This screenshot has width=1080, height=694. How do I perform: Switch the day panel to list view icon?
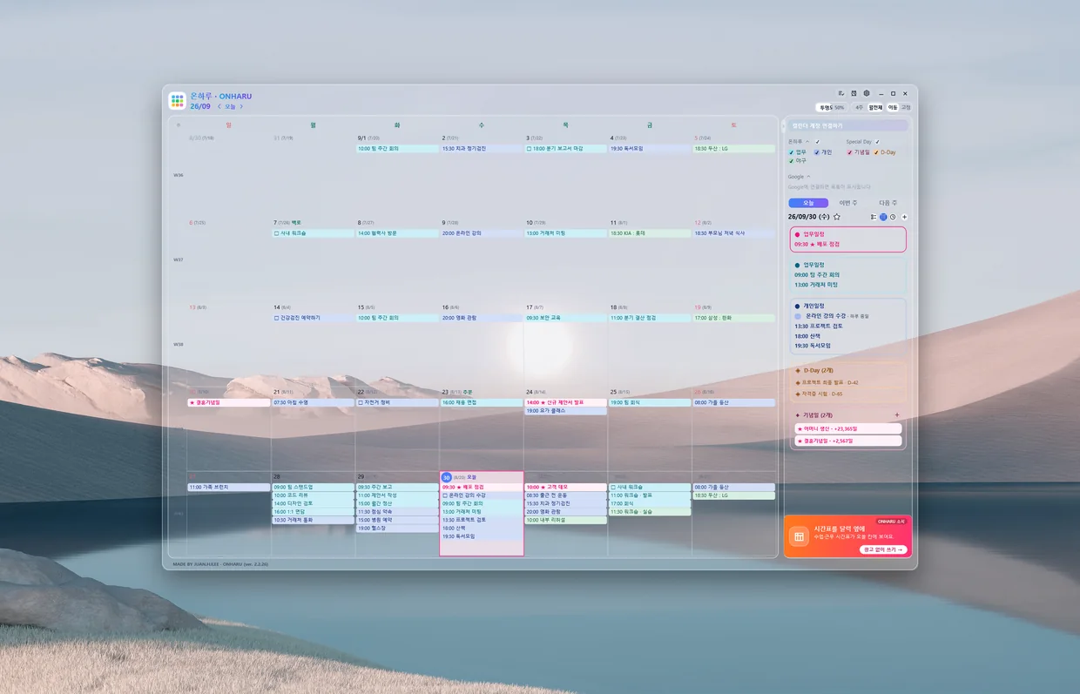click(x=874, y=217)
